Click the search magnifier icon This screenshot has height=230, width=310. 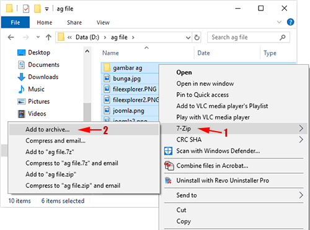tap(283, 37)
